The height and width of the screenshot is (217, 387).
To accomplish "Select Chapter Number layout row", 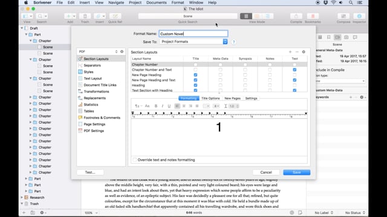I will 219,64.
